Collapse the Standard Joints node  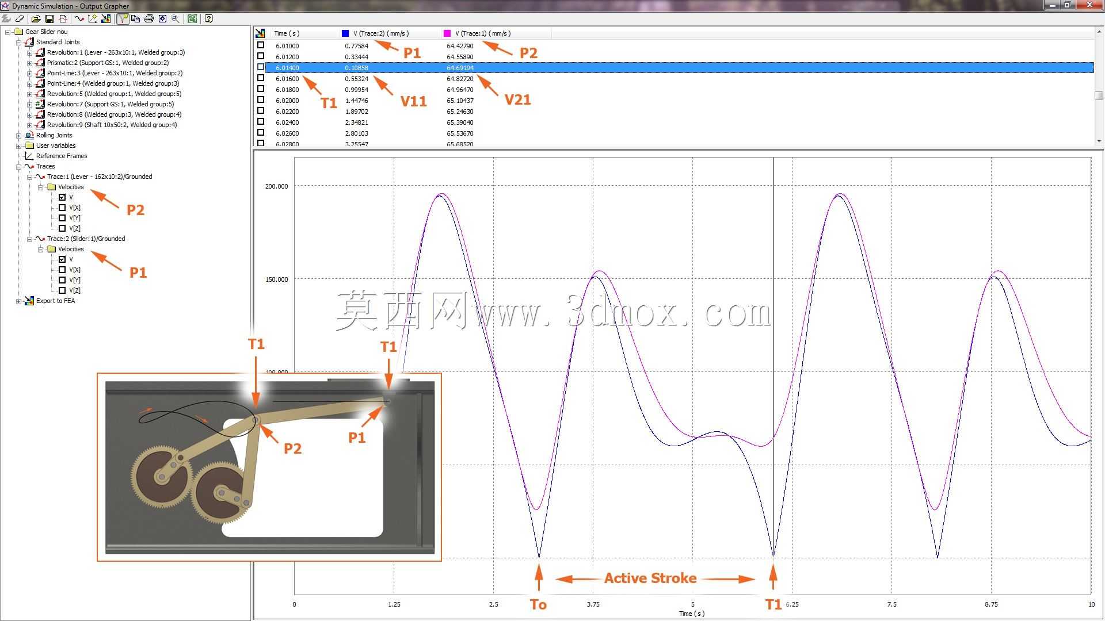click(18, 43)
